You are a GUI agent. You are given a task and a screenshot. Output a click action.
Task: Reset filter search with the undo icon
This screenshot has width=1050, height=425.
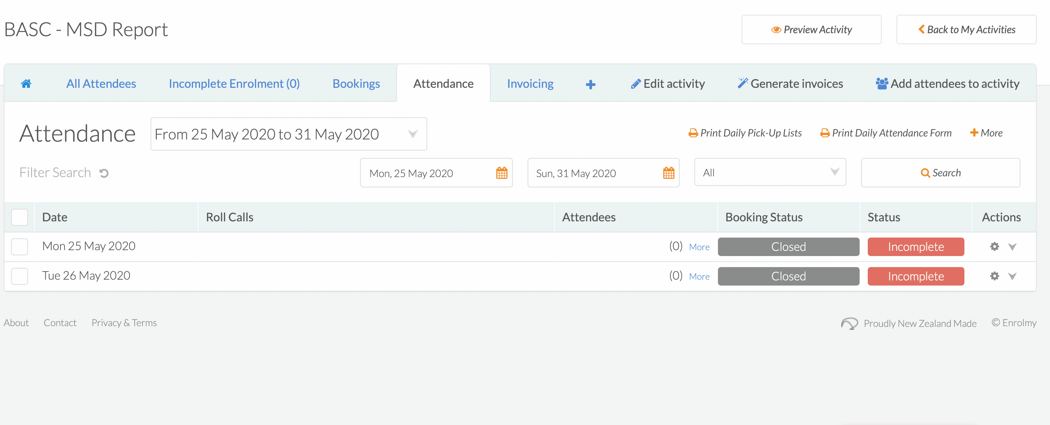pos(104,173)
